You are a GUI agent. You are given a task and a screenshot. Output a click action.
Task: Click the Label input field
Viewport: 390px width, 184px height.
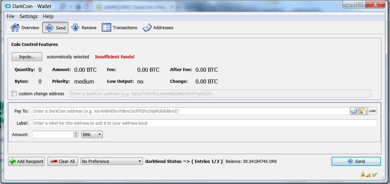204,123
